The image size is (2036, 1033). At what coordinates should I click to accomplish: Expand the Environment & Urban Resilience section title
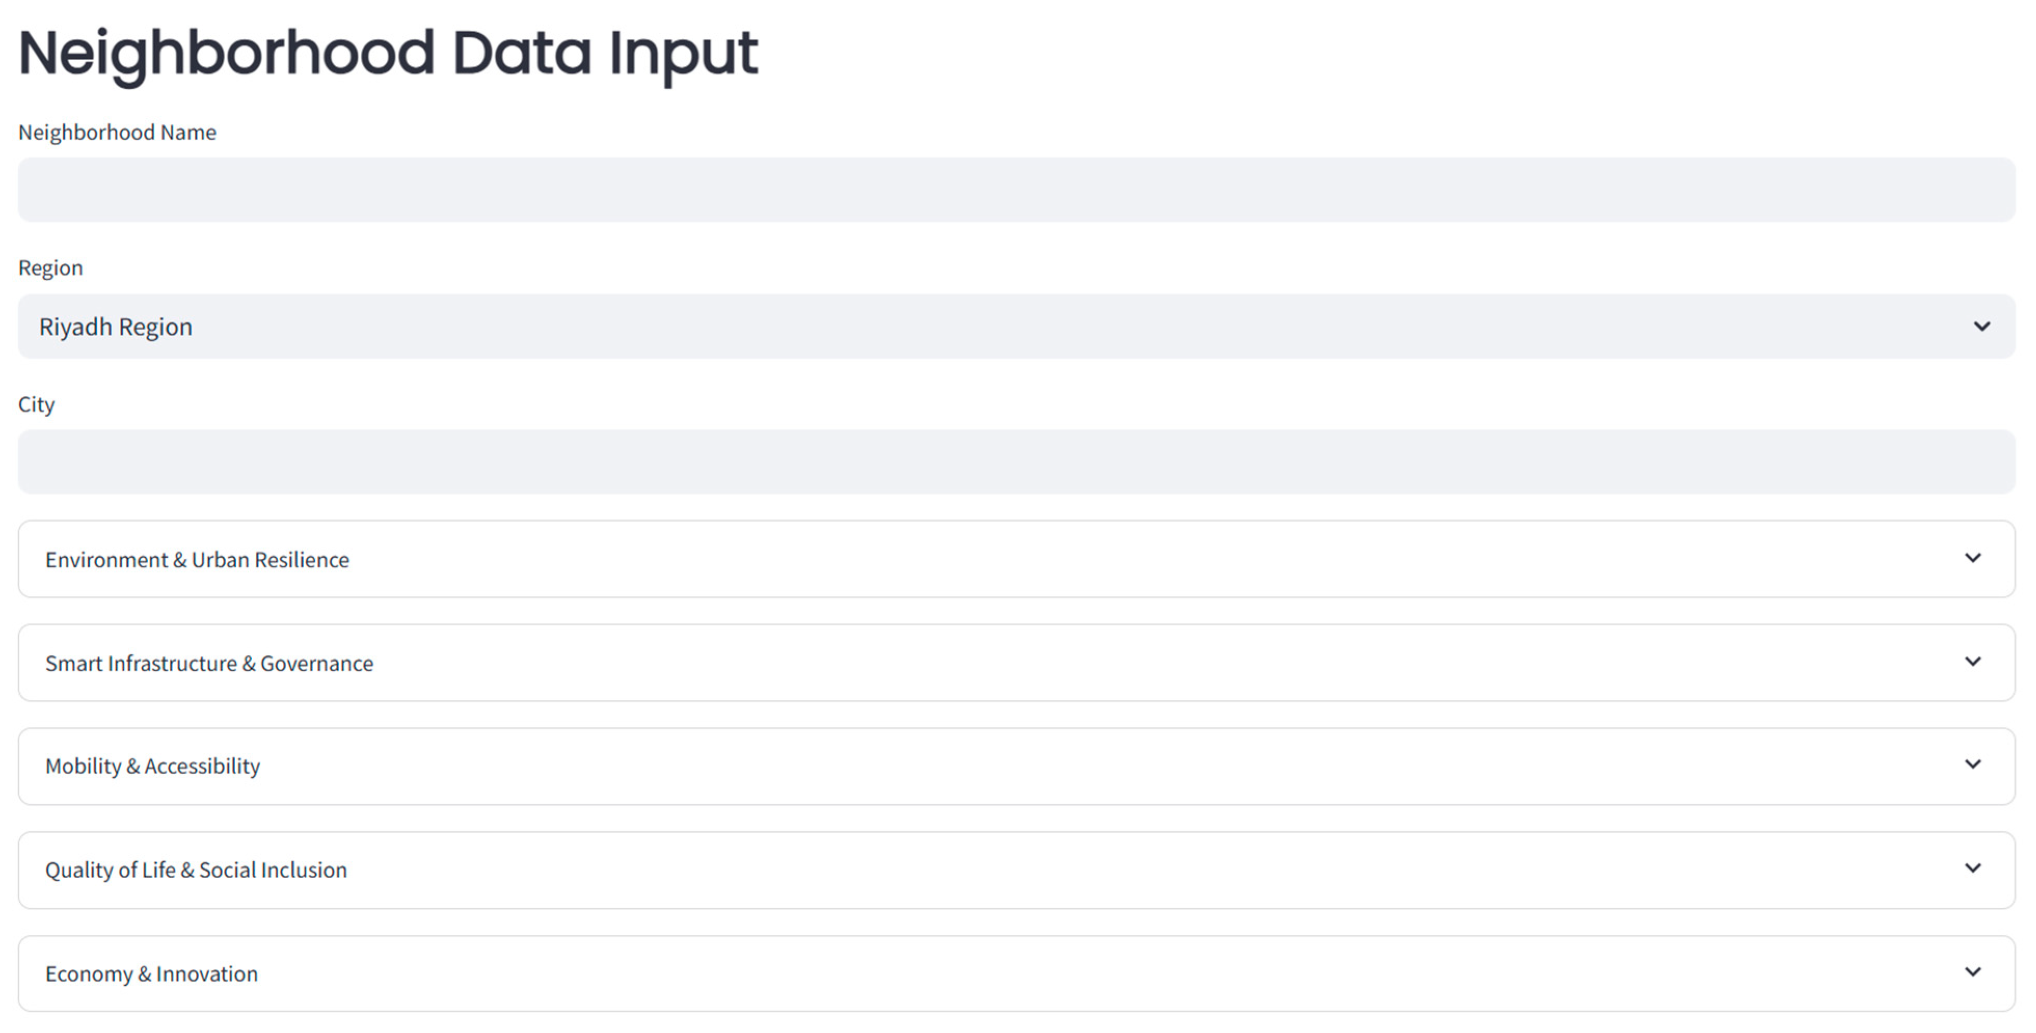point(197,560)
